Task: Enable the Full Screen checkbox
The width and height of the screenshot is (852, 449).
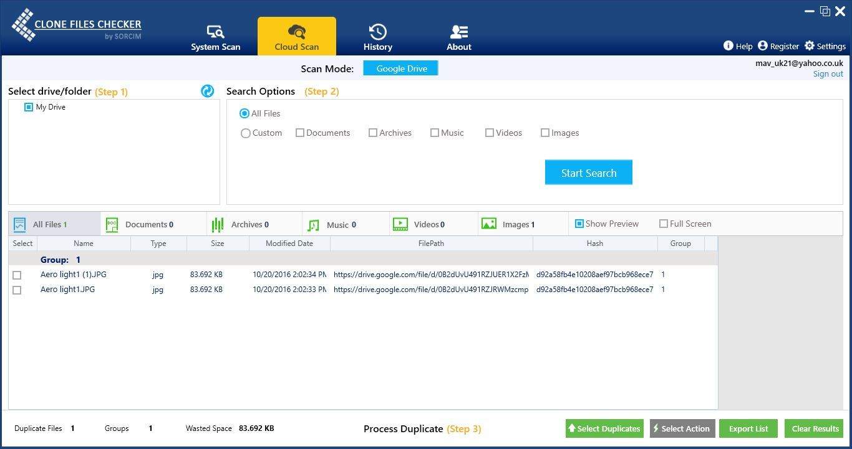Action: (664, 224)
